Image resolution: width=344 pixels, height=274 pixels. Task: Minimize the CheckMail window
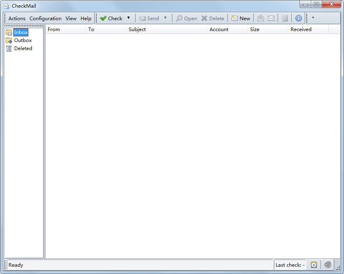[x=306, y=4]
